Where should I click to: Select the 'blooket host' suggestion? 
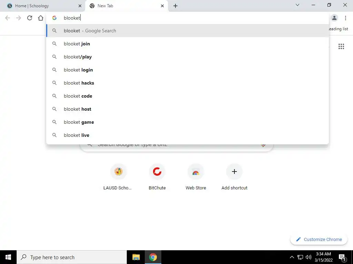point(187,109)
